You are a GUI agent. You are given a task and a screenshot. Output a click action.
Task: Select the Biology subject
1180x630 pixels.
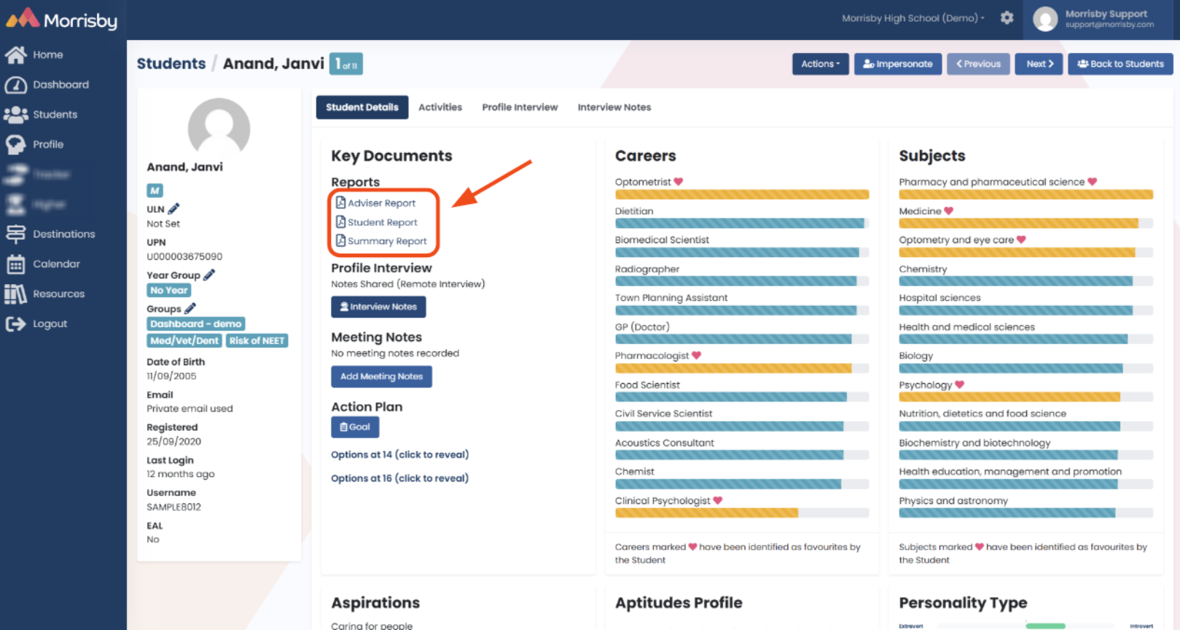pyautogui.click(x=915, y=356)
